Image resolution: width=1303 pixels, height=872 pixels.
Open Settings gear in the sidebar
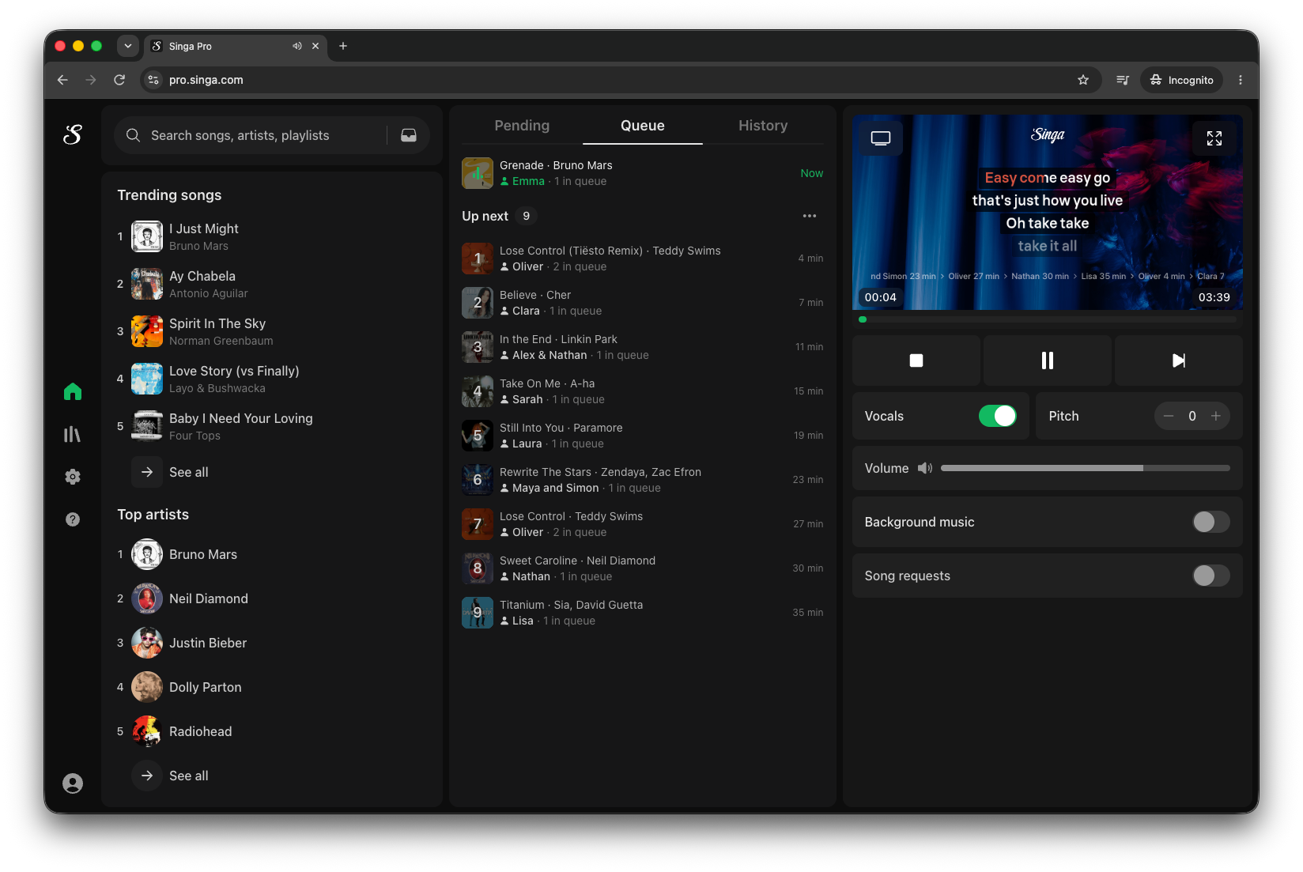pyautogui.click(x=73, y=477)
